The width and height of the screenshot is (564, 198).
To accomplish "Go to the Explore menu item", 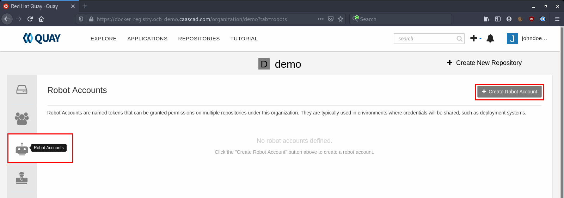I will pos(104,39).
